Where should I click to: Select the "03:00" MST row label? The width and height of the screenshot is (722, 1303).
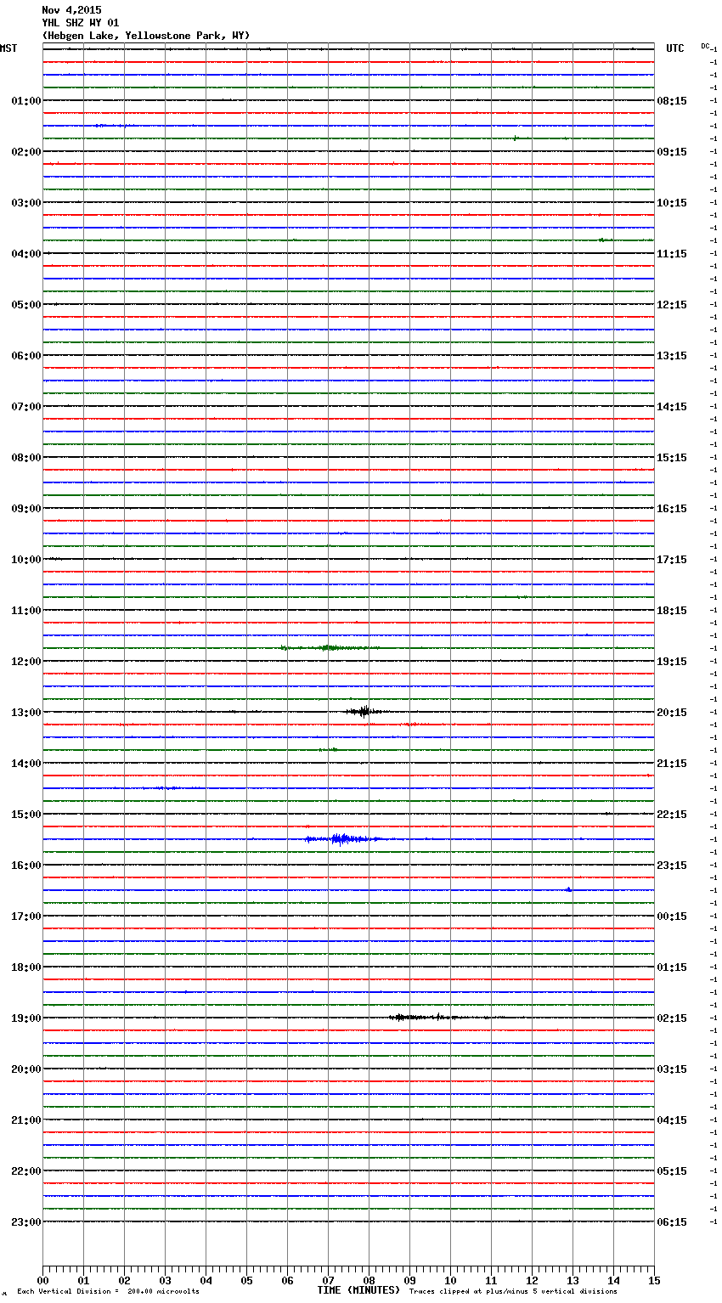pos(26,203)
